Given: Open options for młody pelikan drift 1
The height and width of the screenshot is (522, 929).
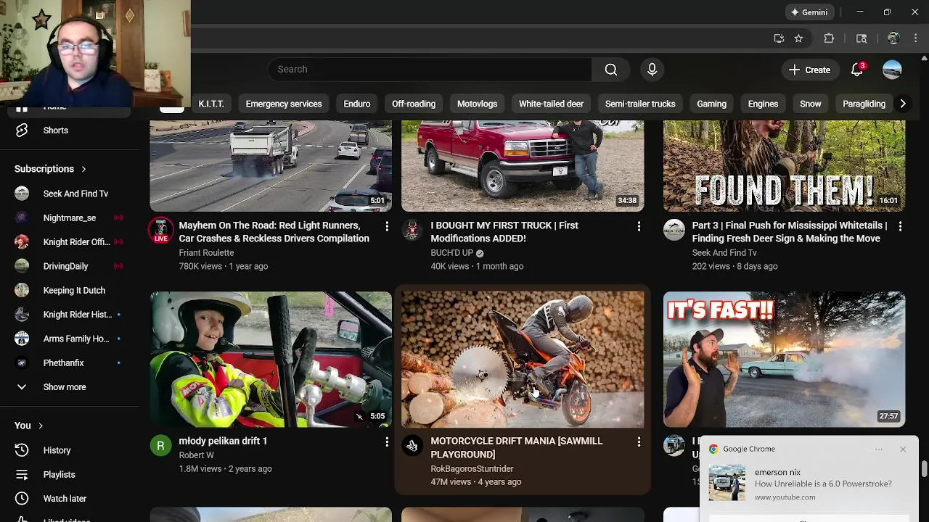Looking at the screenshot, I should click(387, 442).
